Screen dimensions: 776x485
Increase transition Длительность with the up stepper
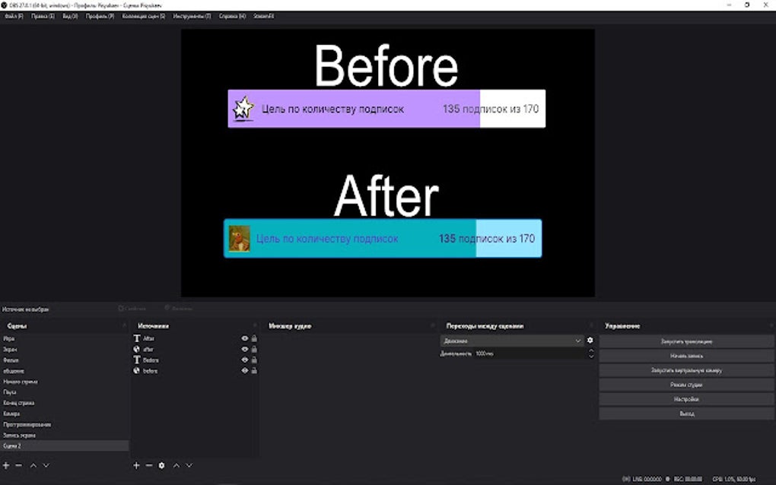tap(592, 350)
